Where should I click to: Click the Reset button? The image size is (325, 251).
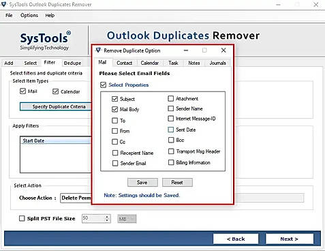(177, 182)
